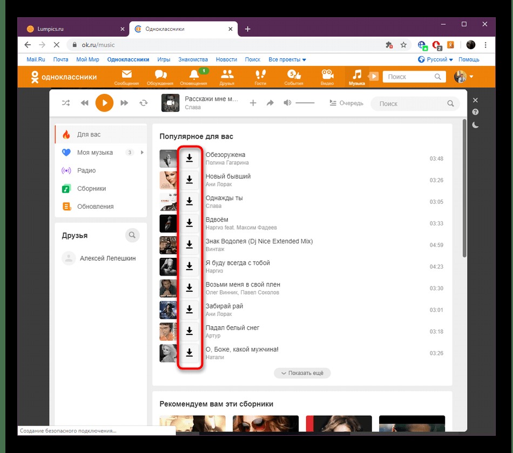
Task: Start playback with orange play button
Action: click(104, 103)
